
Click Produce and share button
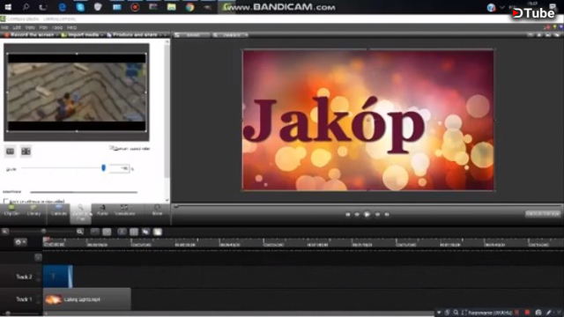click(x=132, y=35)
